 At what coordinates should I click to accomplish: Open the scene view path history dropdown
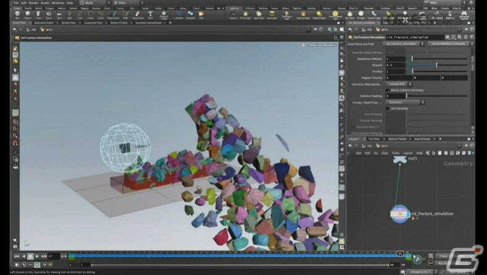pos(308,30)
